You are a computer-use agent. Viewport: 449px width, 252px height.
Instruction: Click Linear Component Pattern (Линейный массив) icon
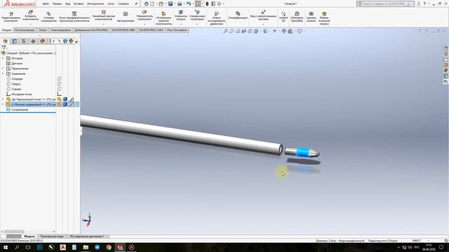(x=104, y=12)
